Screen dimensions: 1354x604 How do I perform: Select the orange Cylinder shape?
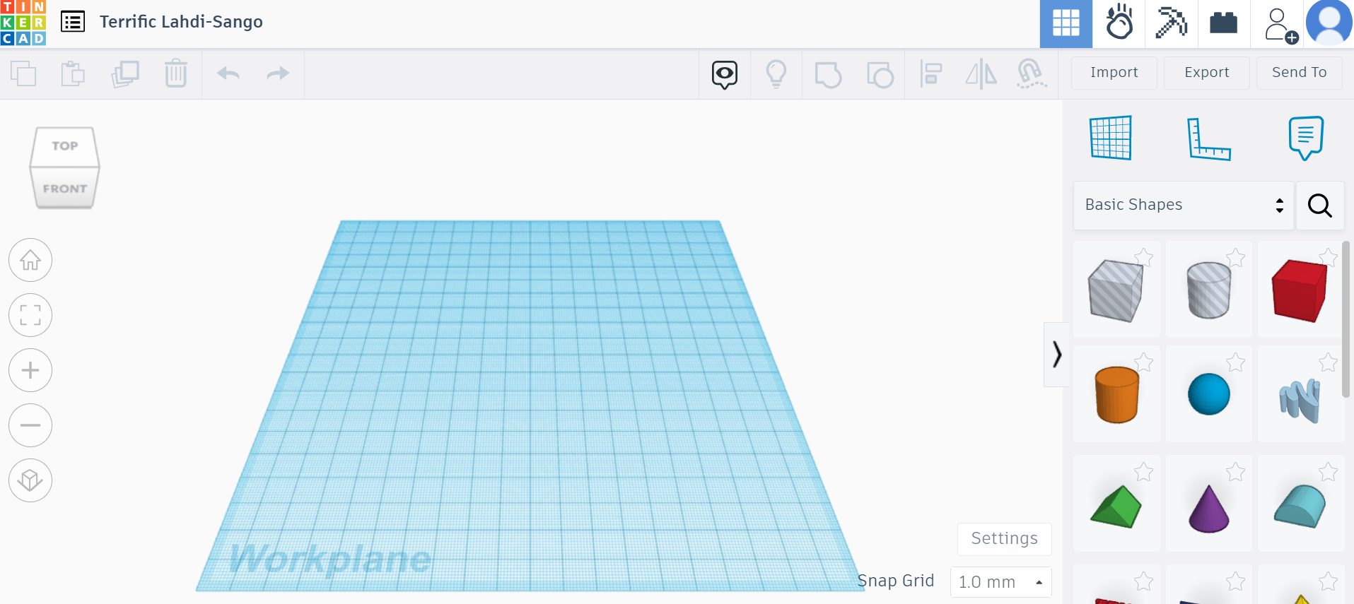[1116, 394]
